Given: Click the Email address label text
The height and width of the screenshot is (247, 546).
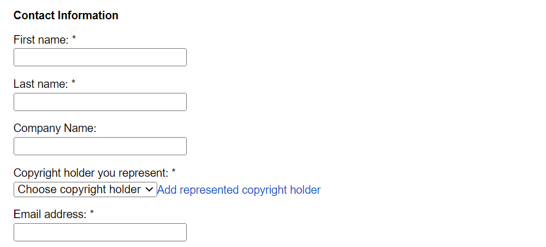Looking at the screenshot, I should (x=50, y=215).
